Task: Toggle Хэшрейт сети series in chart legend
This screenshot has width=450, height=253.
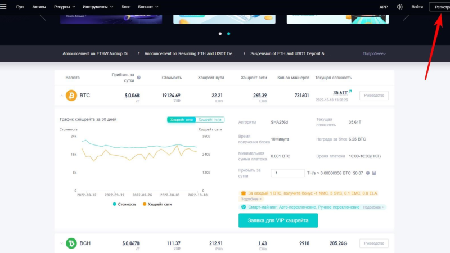Action: click(157, 204)
